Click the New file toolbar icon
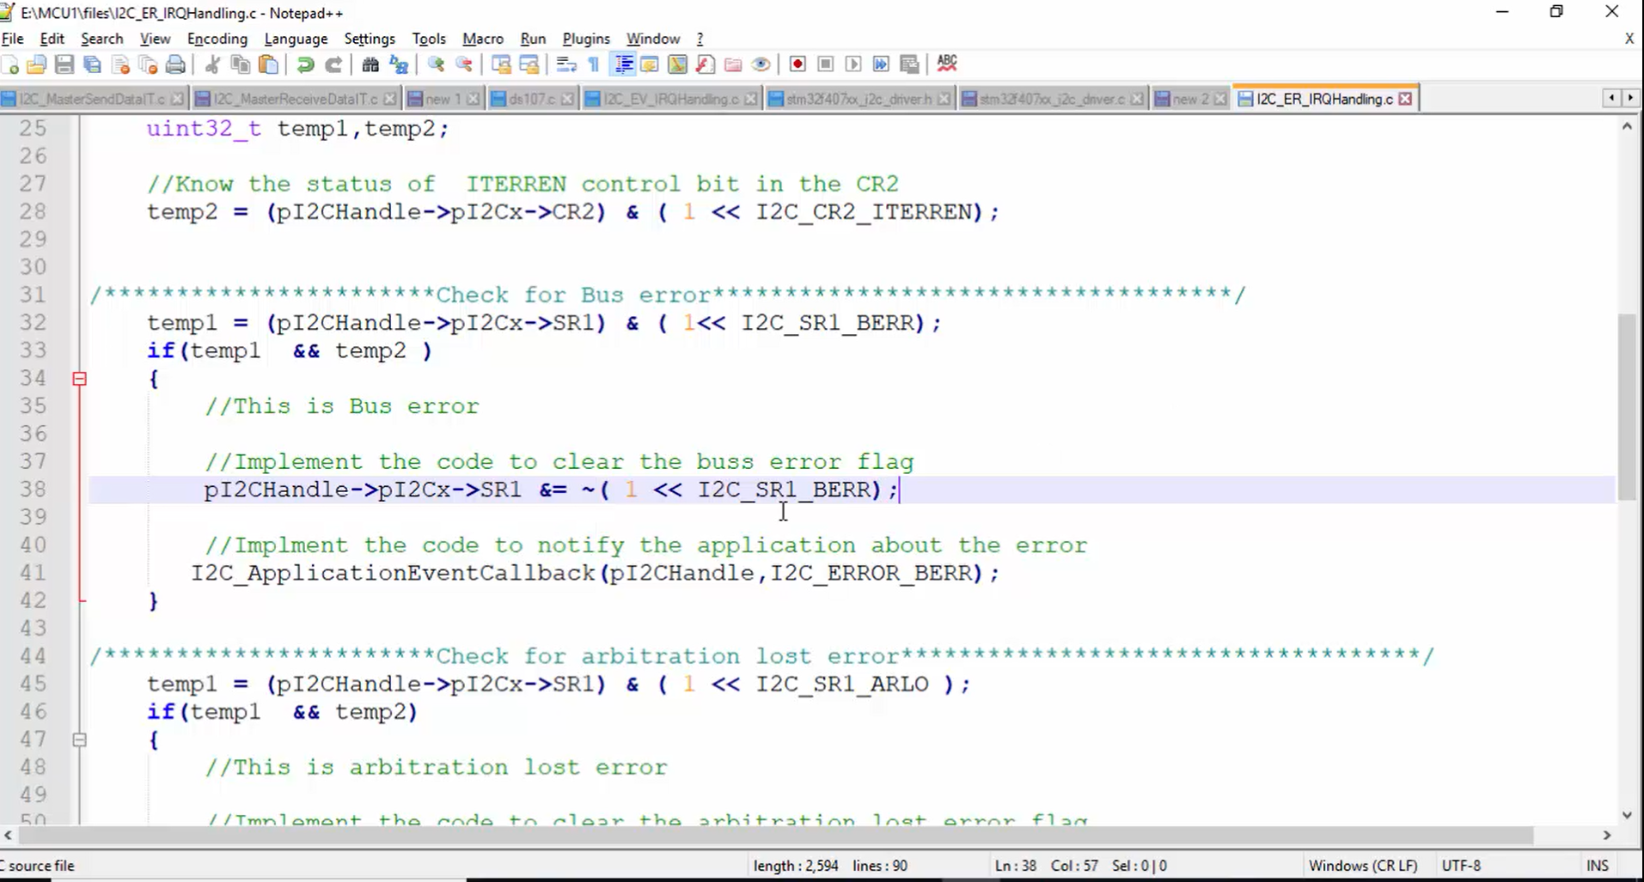Screen dimensions: 1644x882 (10, 64)
